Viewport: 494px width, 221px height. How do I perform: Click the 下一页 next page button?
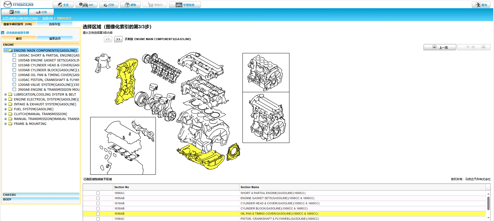pyautogui.click(x=474, y=47)
